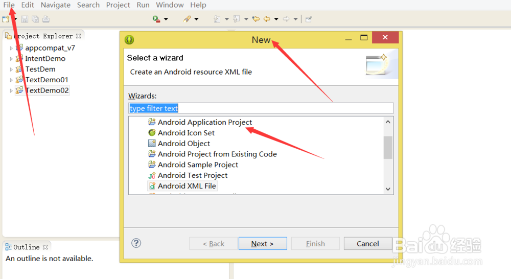Open the Project menu
This screenshot has height=279, width=511.
[x=118, y=5]
